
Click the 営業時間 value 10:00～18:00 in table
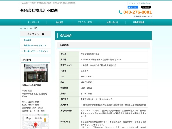tap(86, 88)
